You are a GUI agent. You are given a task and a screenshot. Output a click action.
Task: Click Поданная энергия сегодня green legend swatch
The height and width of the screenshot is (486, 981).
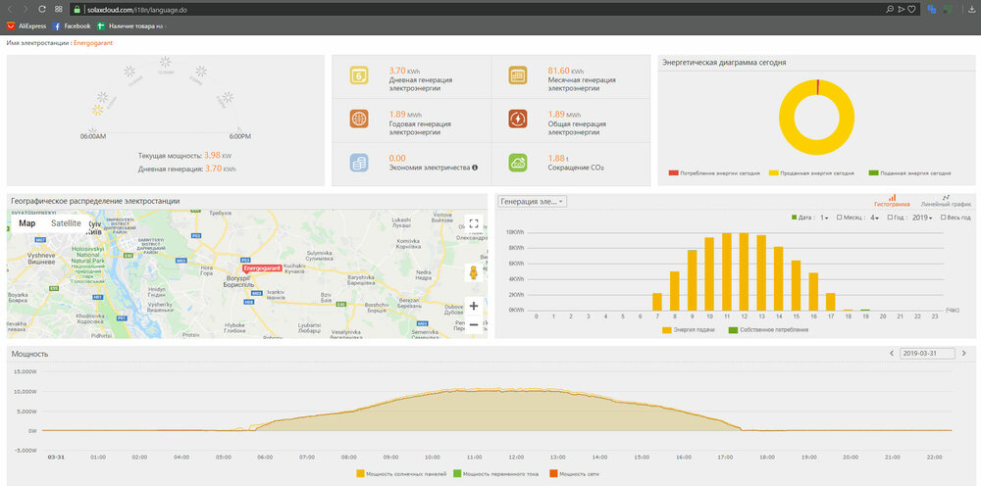tap(873, 173)
